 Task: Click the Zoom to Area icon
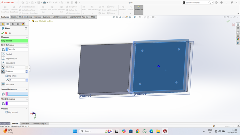pyautogui.click(x=117, y=17)
